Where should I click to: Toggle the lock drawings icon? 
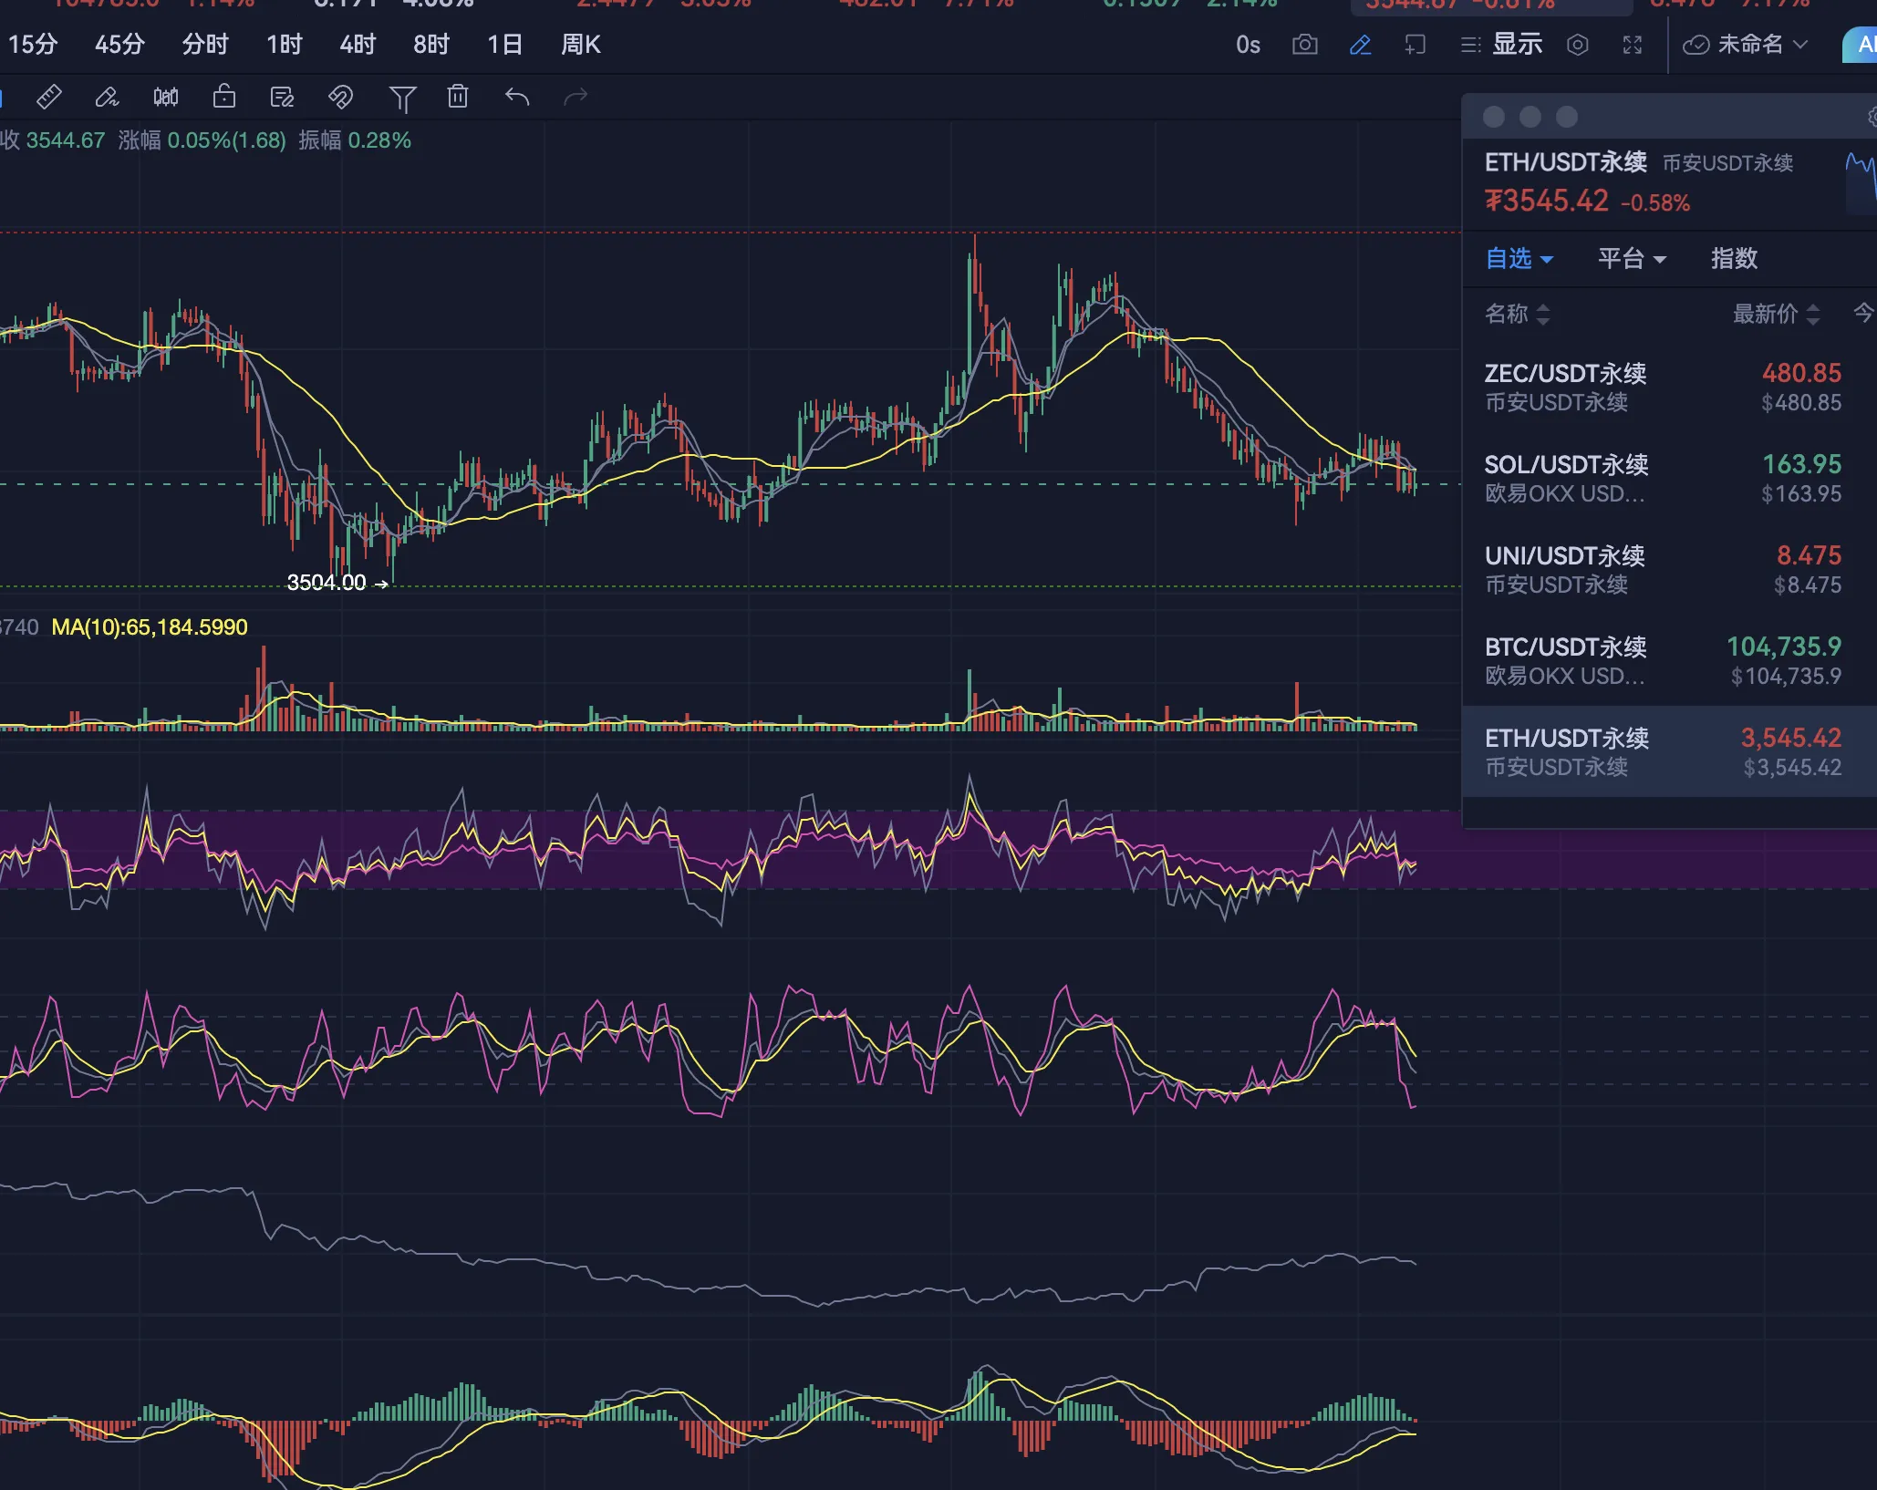coord(224,97)
